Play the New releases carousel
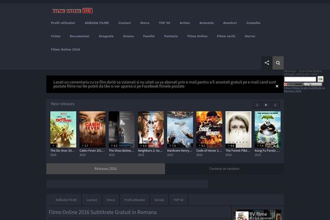 266,105
